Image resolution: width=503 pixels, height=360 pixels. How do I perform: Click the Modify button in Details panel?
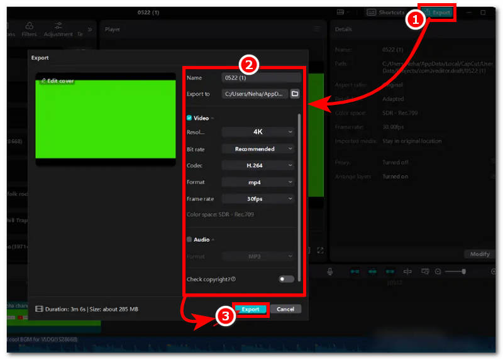[x=480, y=254]
